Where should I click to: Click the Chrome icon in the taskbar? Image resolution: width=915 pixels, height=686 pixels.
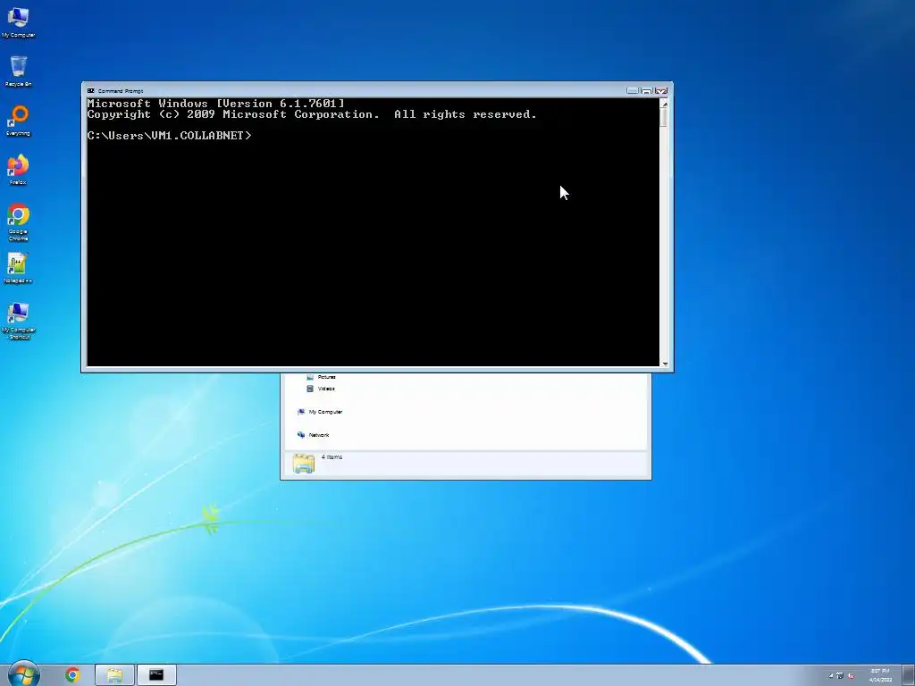[x=73, y=675]
